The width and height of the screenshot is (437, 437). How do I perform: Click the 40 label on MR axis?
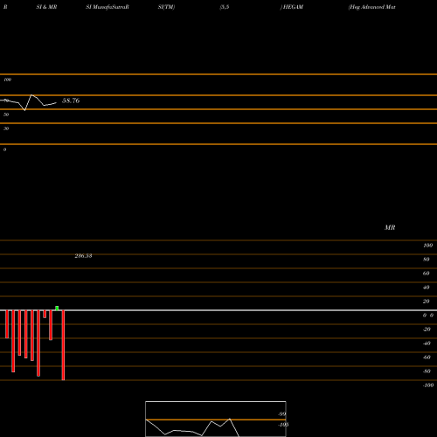[427, 288]
